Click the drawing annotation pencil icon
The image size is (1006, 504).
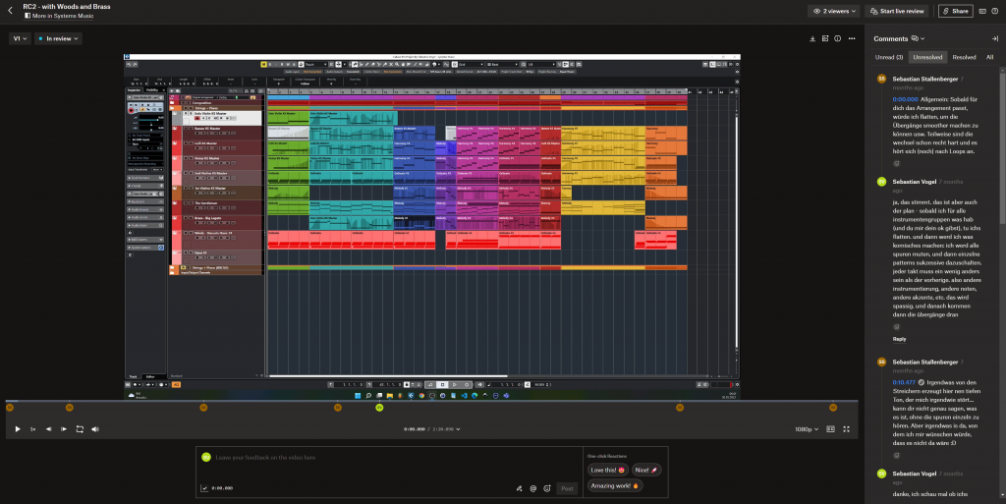coord(519,488)
